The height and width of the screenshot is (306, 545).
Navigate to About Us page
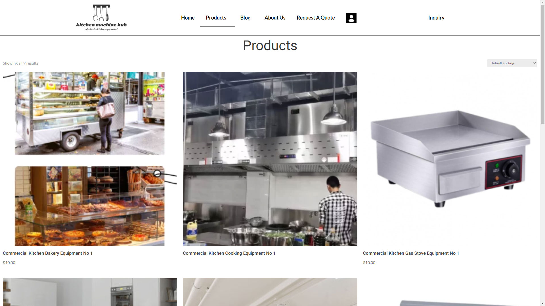pyautogui.click(x=275, y=18)
